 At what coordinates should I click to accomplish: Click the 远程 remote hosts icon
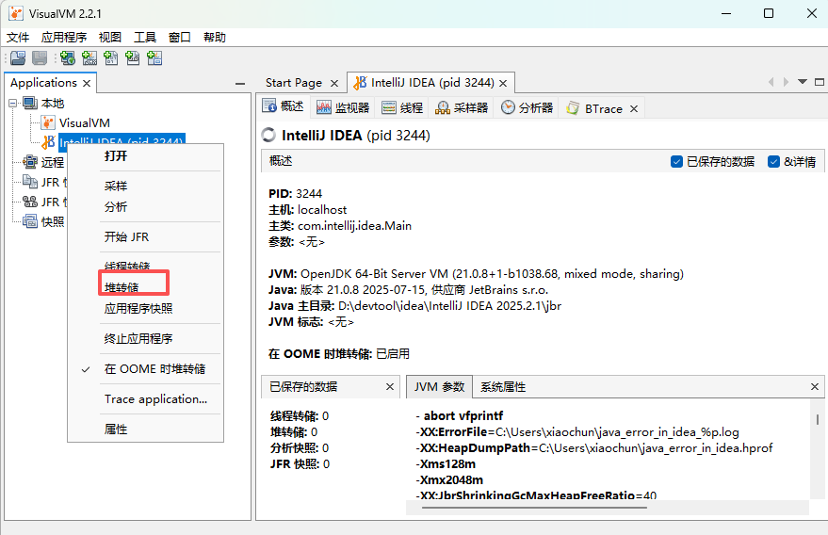(x=30, y=162)
